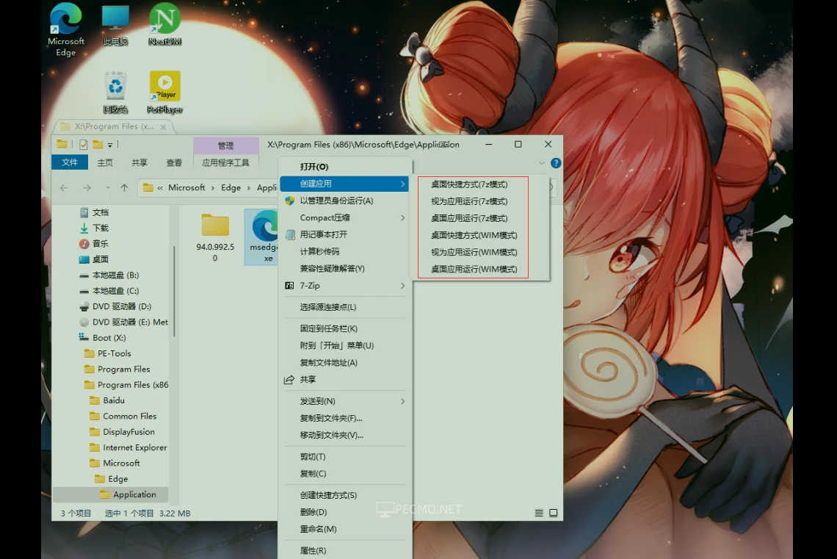This screenshot has height=559, width=837.
Task: Click the notepad icon next to 用记事本打开
Action: coord(290,234)
